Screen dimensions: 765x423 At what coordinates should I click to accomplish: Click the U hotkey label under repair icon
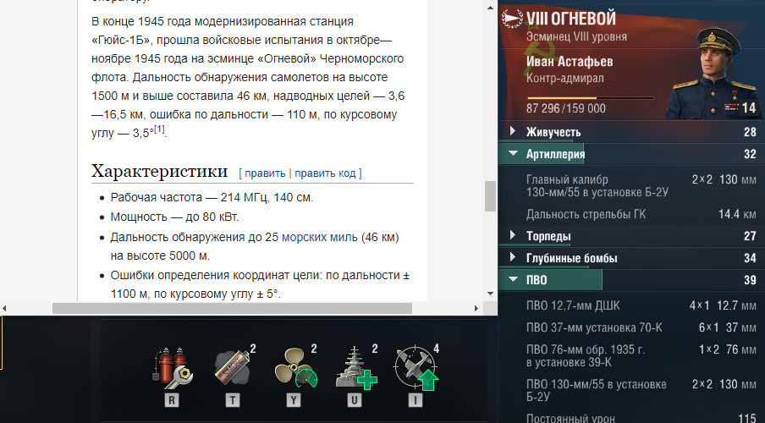click(x=355, y=400)
